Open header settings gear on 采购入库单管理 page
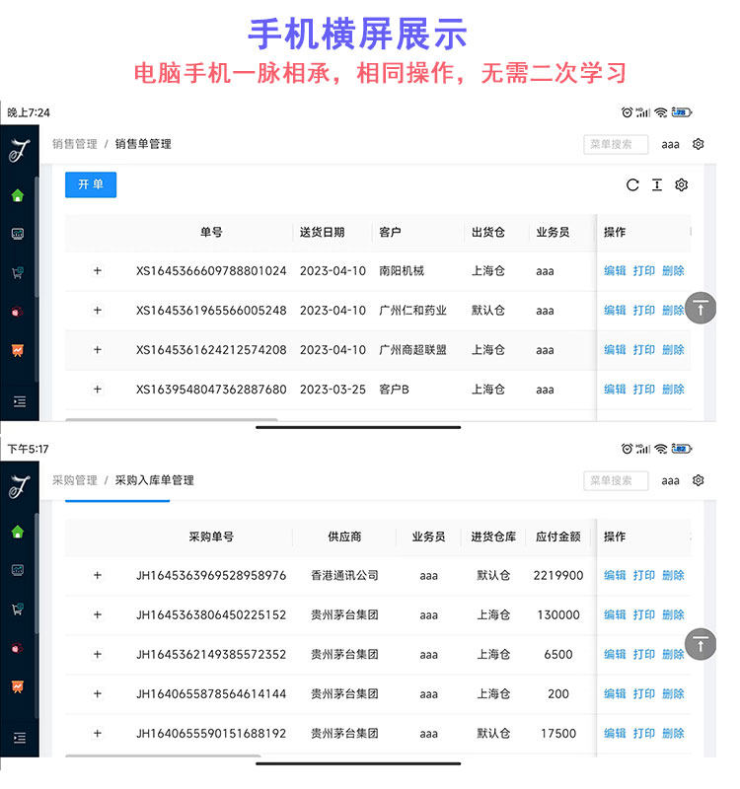The image size is (740, 789). click(x=699, y=480)
